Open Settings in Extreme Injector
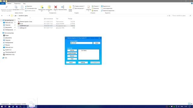Screen dimensions: 193x108 click(83, 62)
